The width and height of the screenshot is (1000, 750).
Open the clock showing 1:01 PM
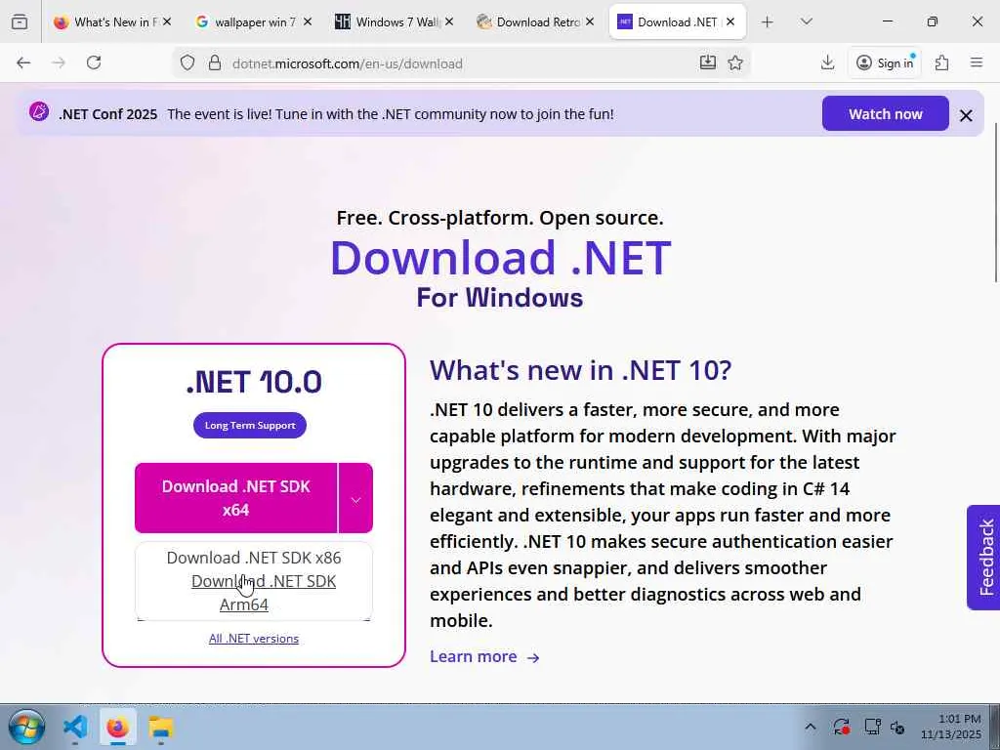[x=951, y=727]
